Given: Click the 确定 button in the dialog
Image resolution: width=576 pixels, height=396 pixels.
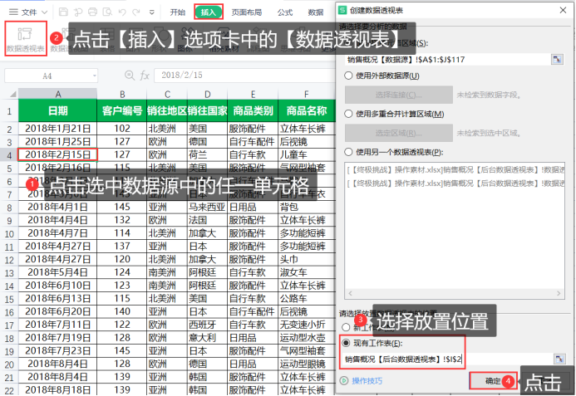Looking at the screenshot, I should (x=493, y=381).
